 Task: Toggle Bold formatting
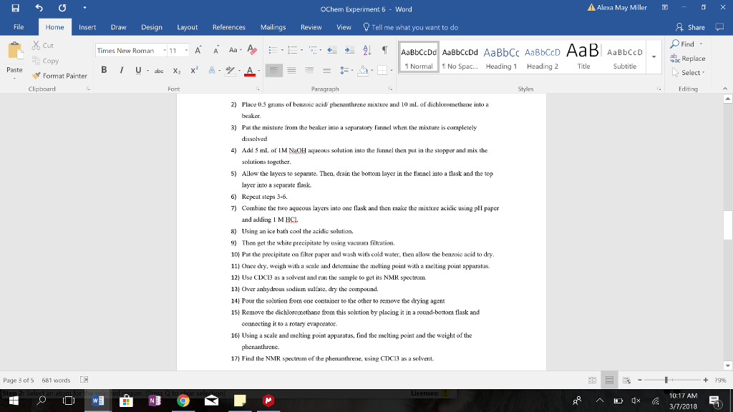click(105, 71)
